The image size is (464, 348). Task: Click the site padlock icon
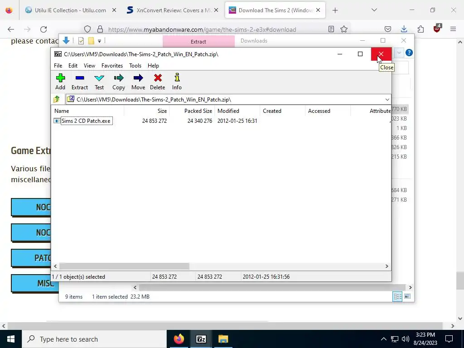(100, 29)
